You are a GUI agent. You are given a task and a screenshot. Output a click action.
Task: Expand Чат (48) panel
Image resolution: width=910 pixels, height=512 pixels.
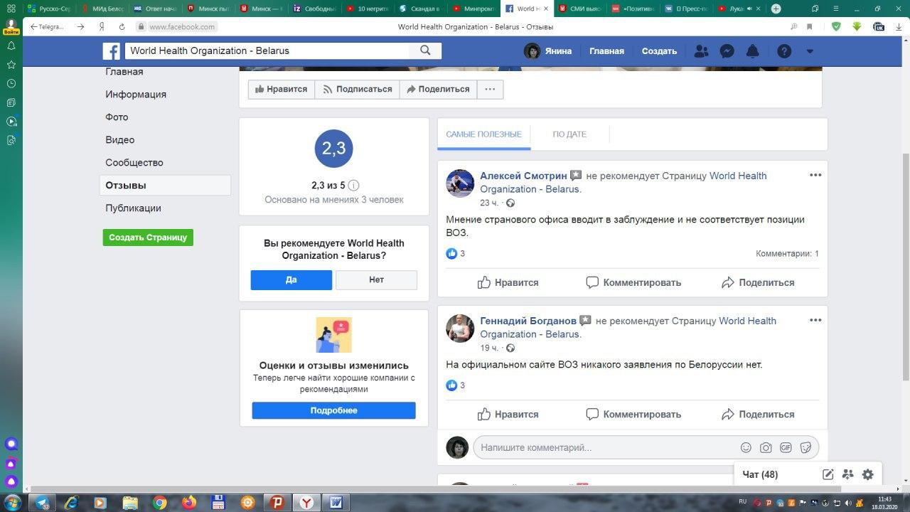click(x=760, y=474)
